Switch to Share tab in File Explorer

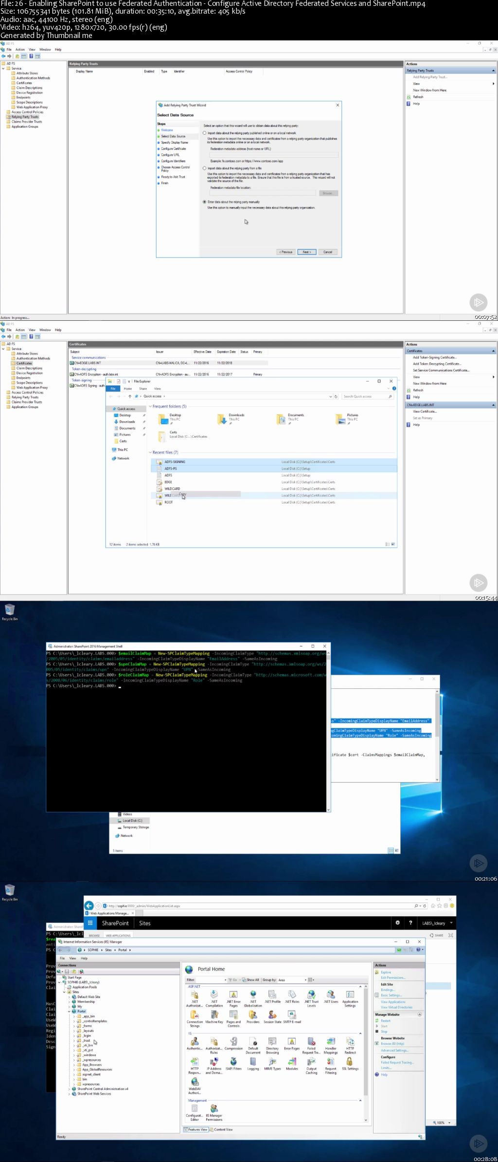pos(143,388)
